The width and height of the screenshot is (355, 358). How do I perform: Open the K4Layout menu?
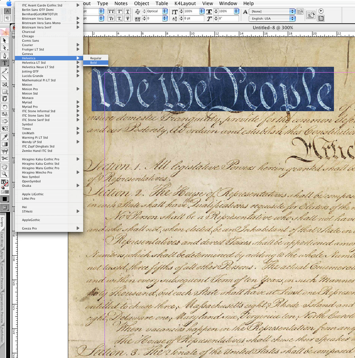tap(185, 4)
